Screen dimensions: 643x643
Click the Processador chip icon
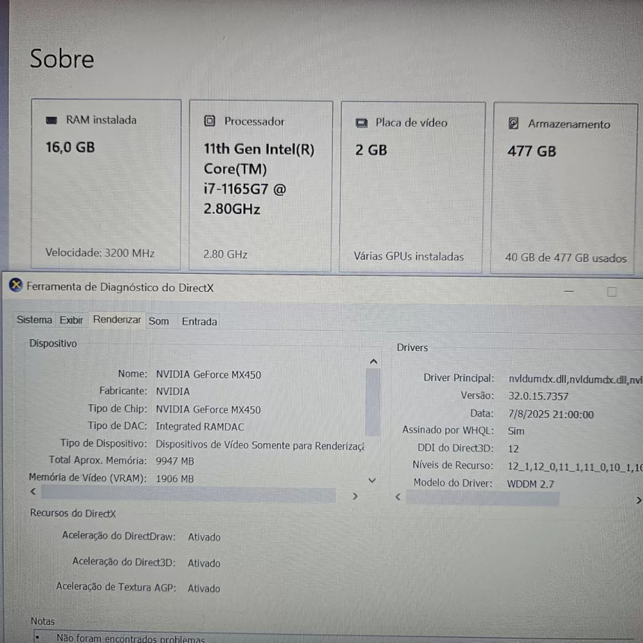coord(210,121)
